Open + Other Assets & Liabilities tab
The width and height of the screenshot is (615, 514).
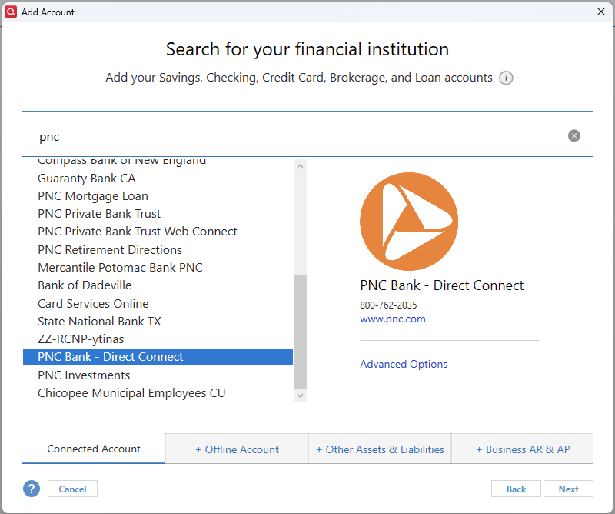click(x=380, y=449)
